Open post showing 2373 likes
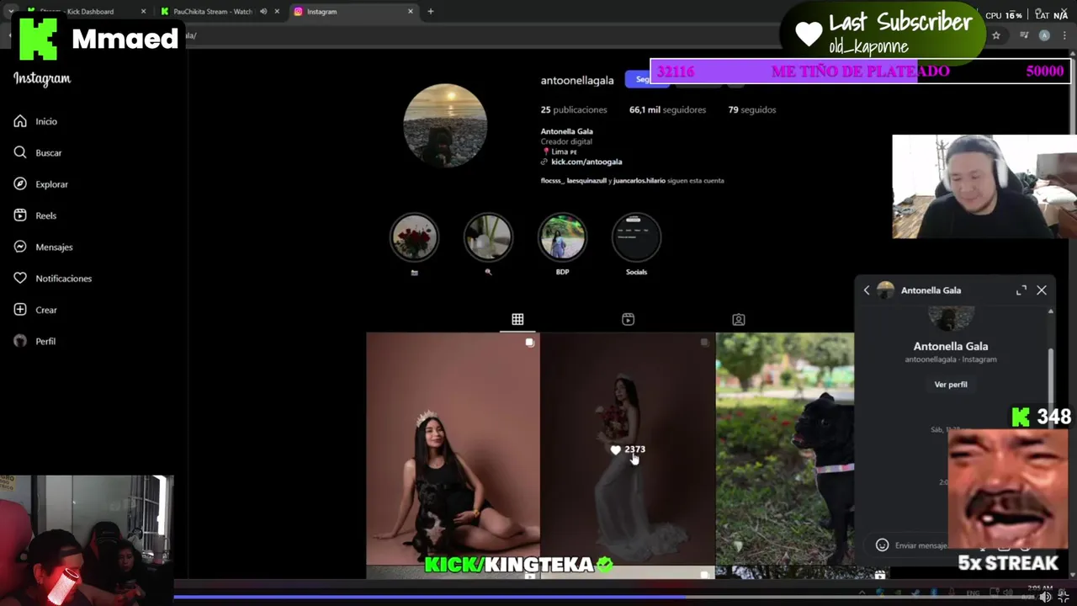Image resolution: width=1077 pixels, height=606 pixels. [628, 448]
